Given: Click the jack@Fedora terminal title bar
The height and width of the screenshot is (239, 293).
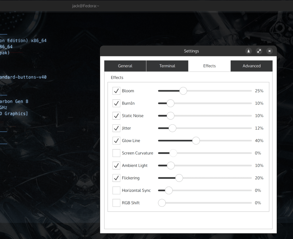Looking at the screenshot, I should 86,6.
